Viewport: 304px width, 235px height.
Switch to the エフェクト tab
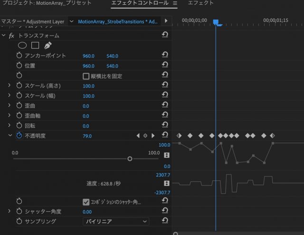(x=200, y=3)
